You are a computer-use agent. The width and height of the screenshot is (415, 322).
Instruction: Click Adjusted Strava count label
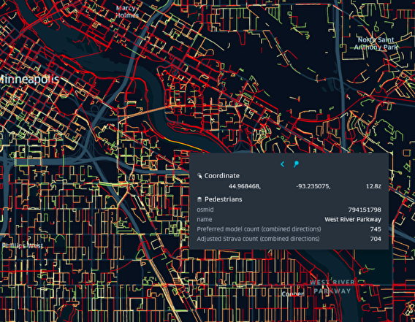[x=258, y=239]
